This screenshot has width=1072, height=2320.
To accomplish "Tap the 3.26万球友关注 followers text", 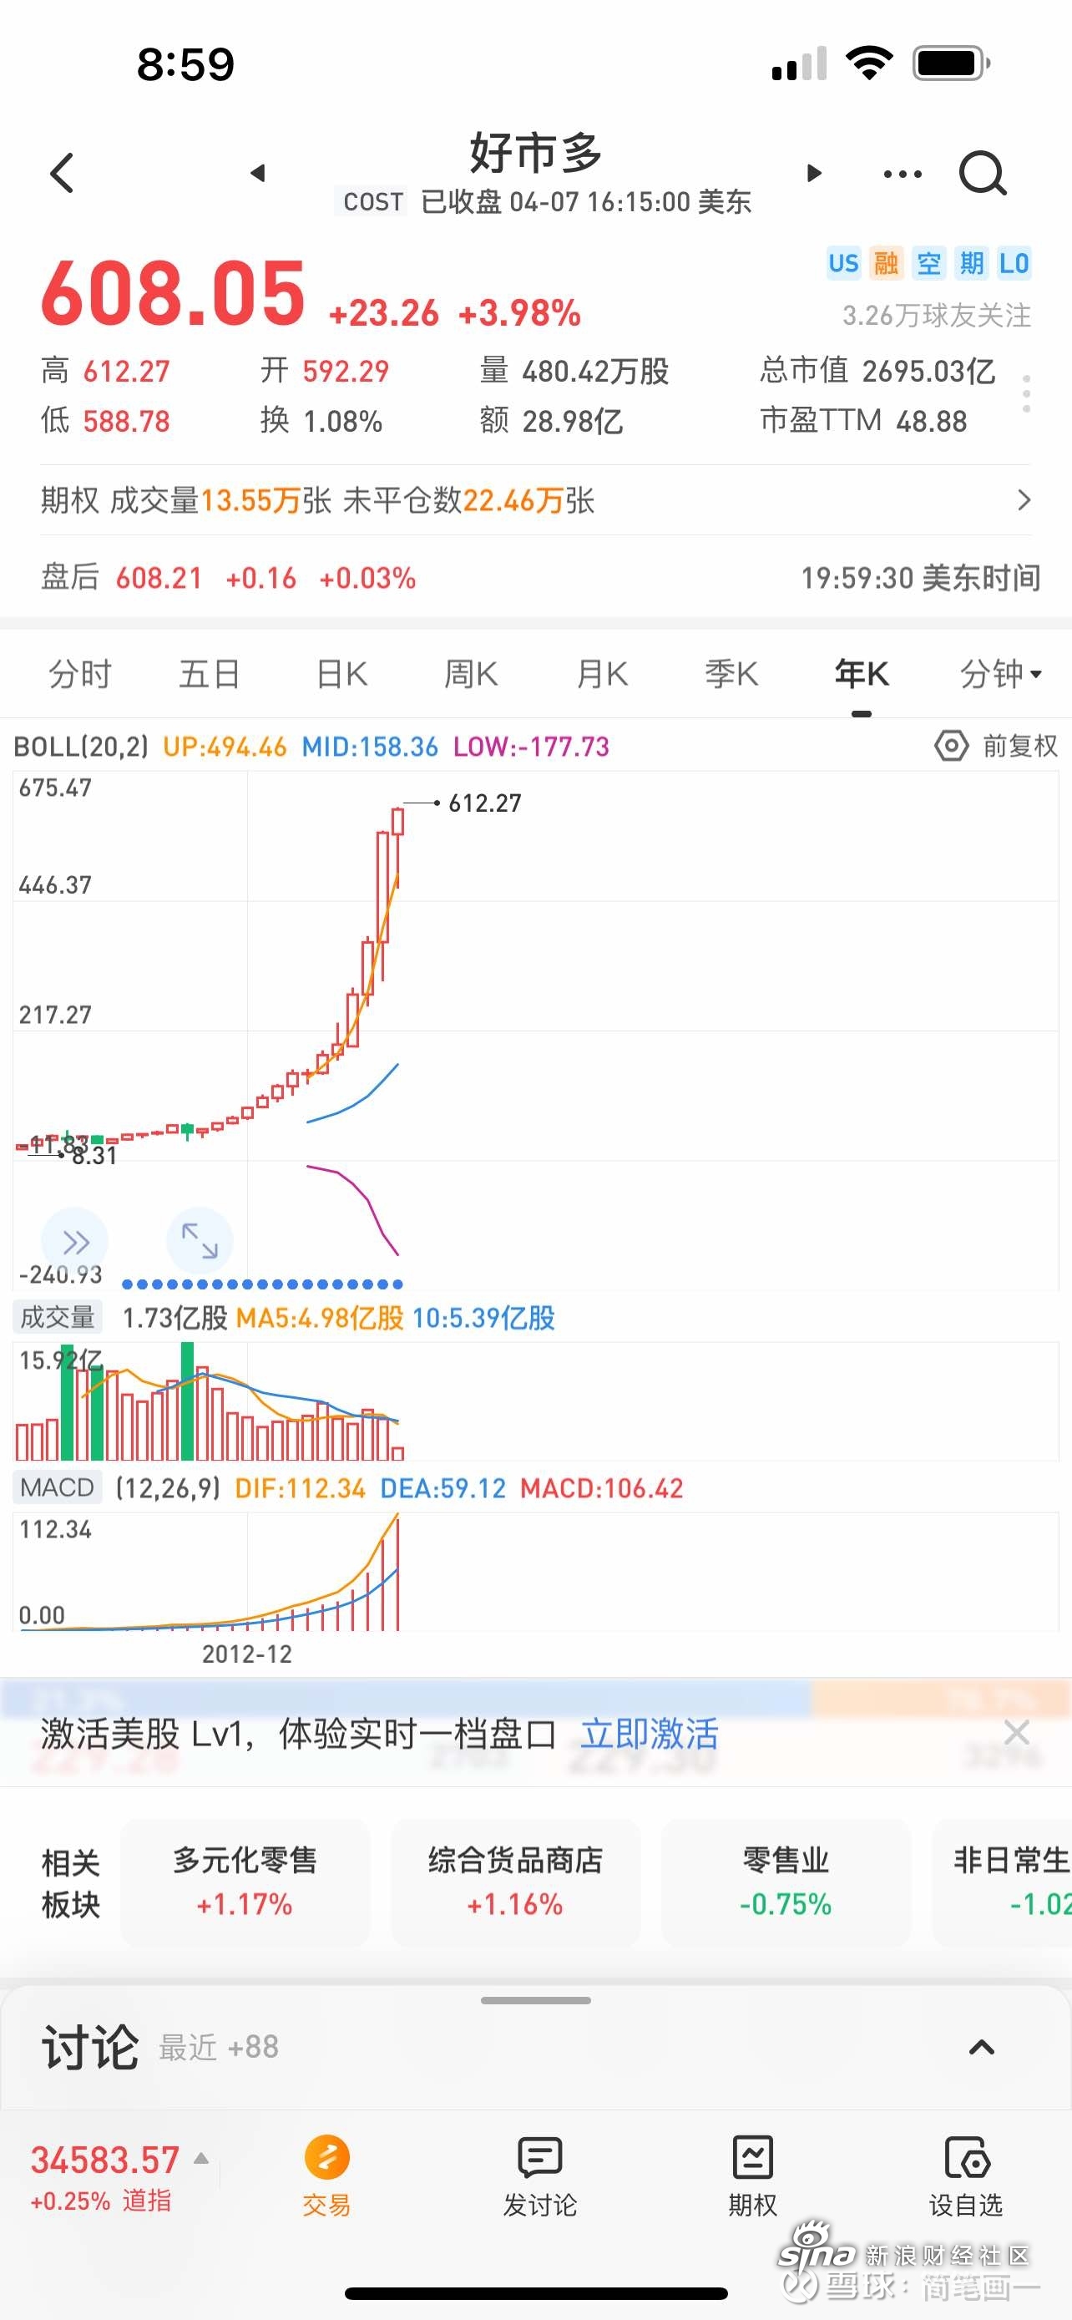I will (x=936, y=315).
